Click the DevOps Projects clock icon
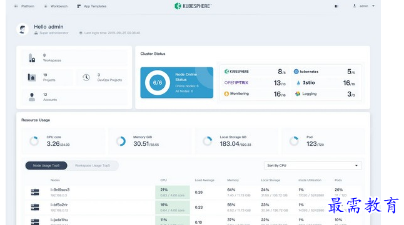This screenshot has height=225, width=404. [x=86, y=77]
